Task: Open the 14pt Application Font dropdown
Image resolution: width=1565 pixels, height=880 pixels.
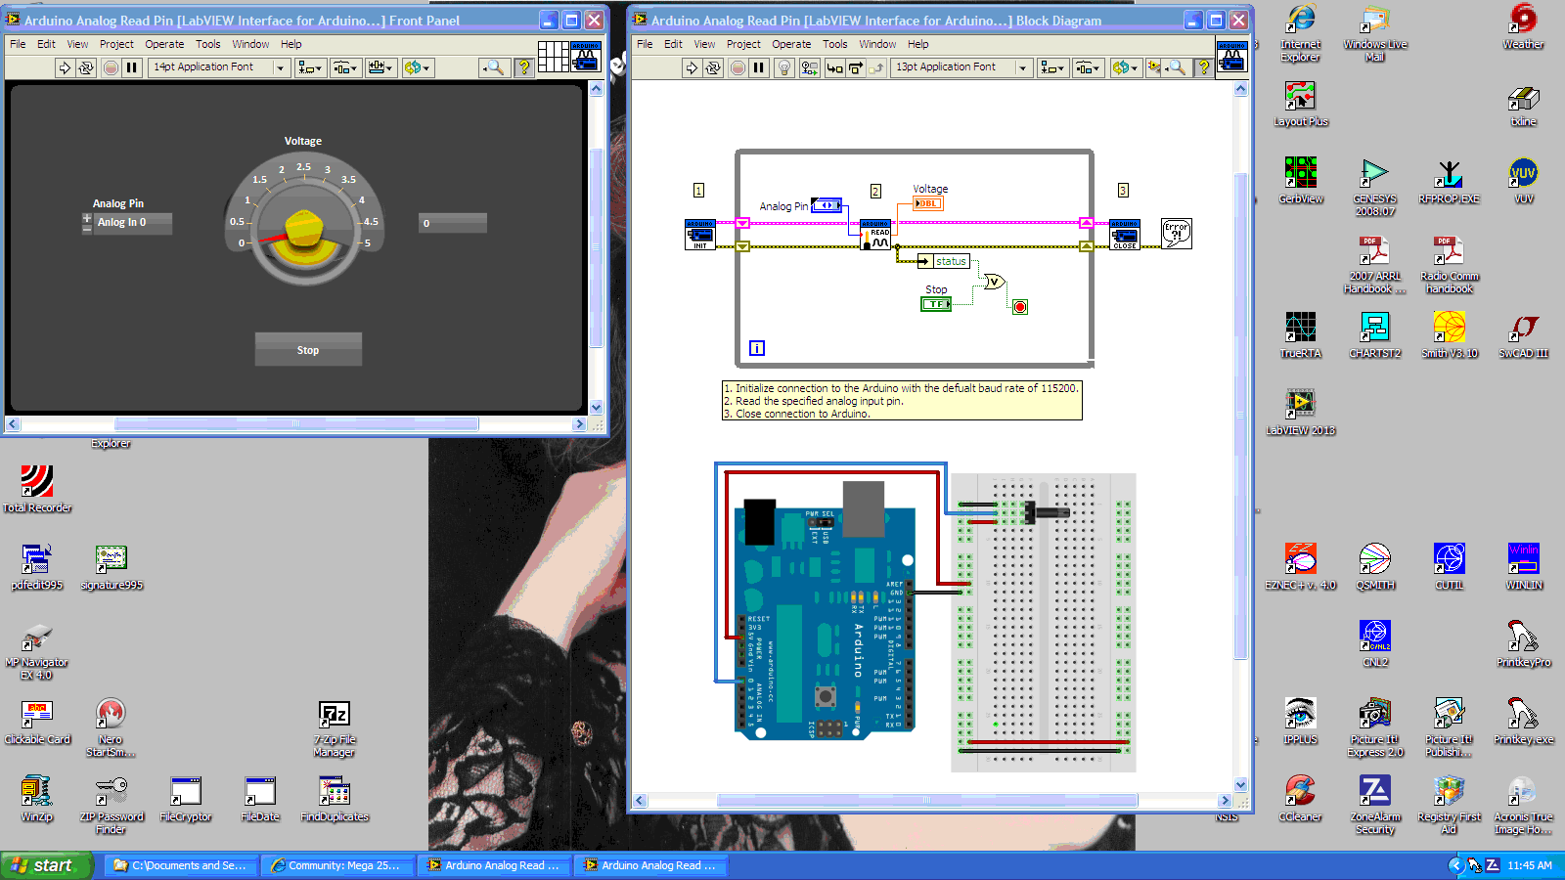Action: (220, 67)
